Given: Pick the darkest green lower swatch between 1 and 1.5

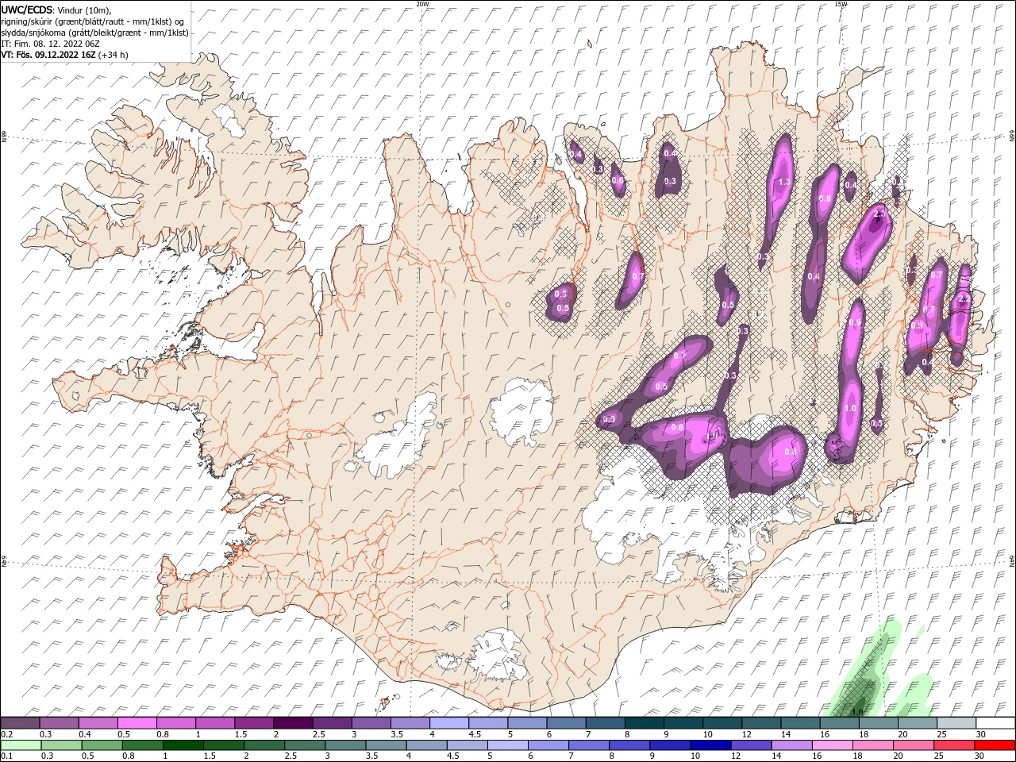Looking at the screenshot, I should click(182, 745).
